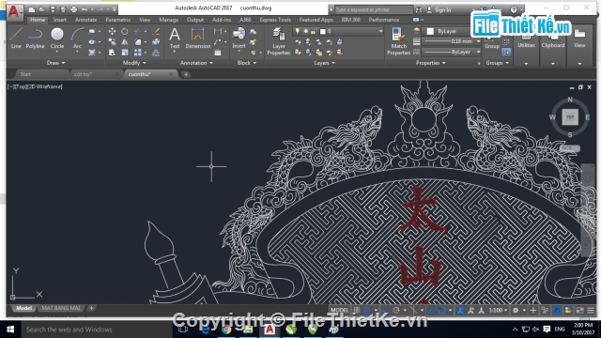Screen dimensions: 601x338
Task: Click the MODEL space button
Action: coord(340,310)
